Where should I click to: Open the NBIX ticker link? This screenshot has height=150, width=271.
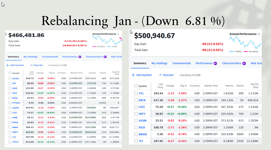click(x=15, y=127)
